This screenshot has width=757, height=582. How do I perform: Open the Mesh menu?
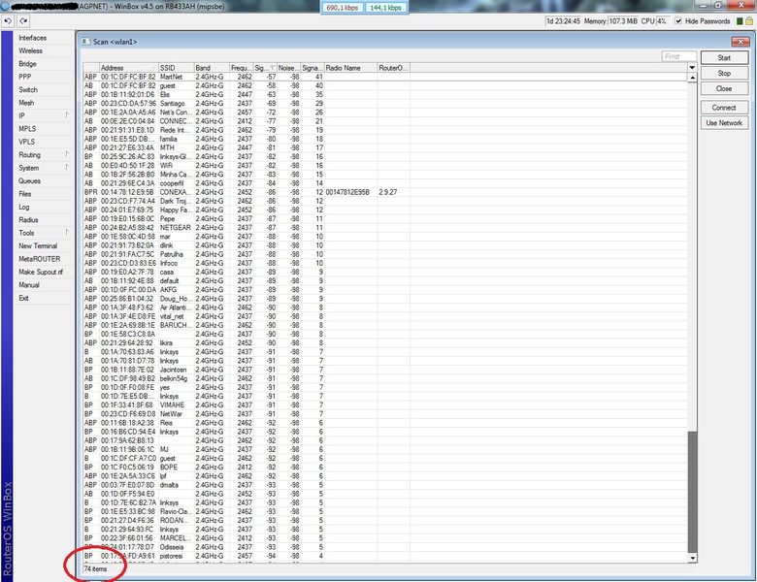tap(26, 103)
